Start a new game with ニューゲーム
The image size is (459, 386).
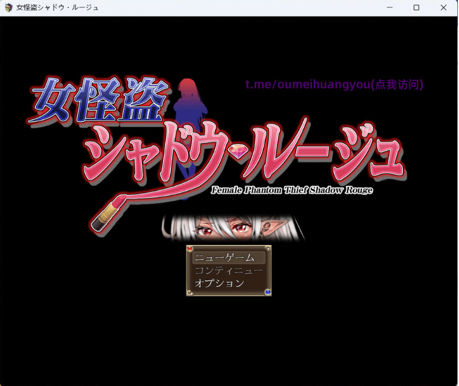(x=228, y=258)
